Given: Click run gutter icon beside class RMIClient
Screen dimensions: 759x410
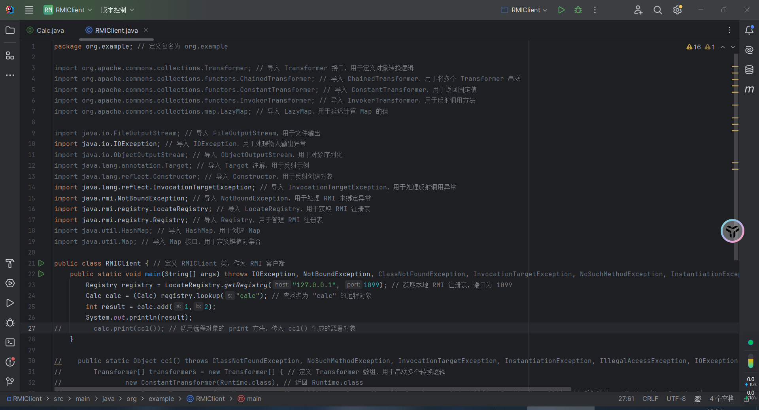Looking at the screenshot, I should [42, 263].
